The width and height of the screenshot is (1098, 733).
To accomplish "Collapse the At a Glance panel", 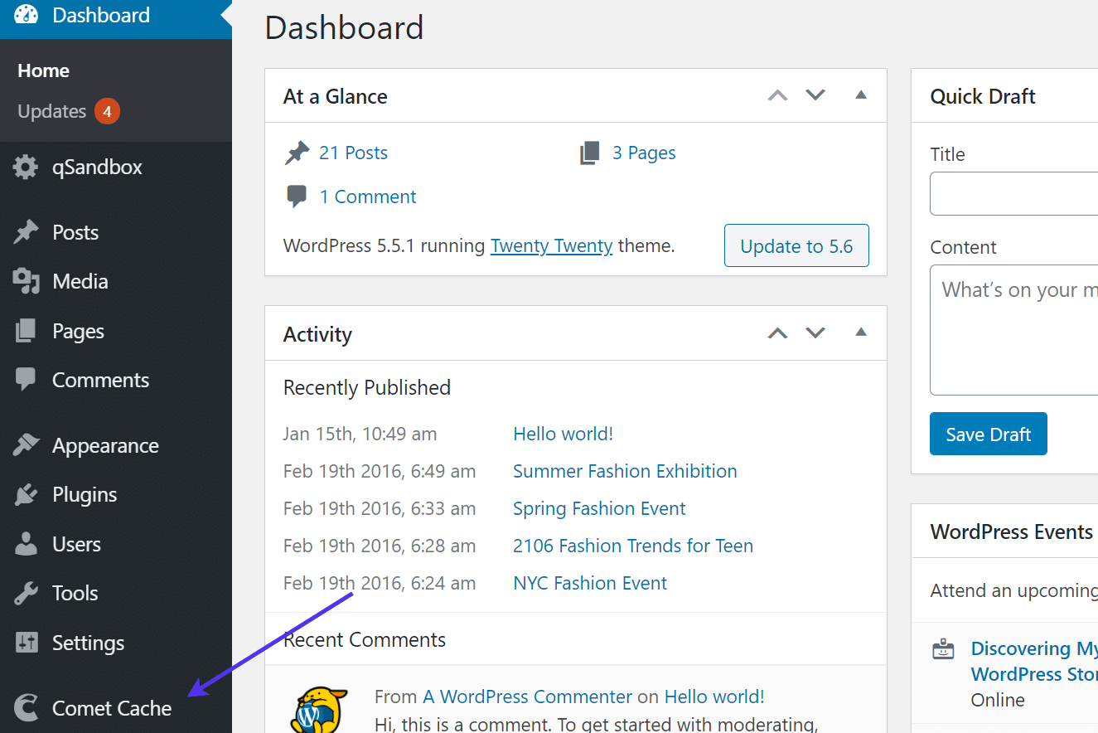I will pyautogui.click(x=861, y=95).
